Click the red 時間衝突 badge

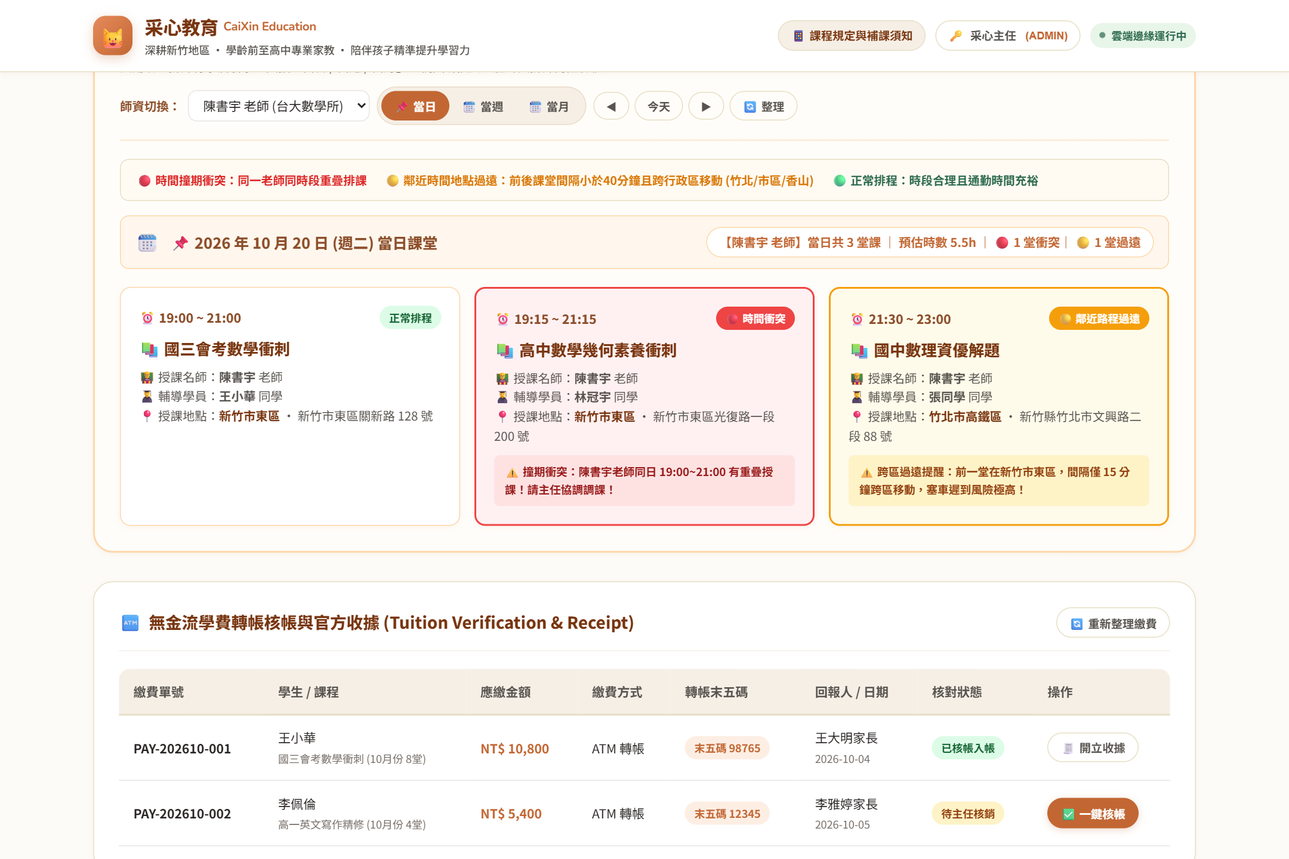click(755, 319)
